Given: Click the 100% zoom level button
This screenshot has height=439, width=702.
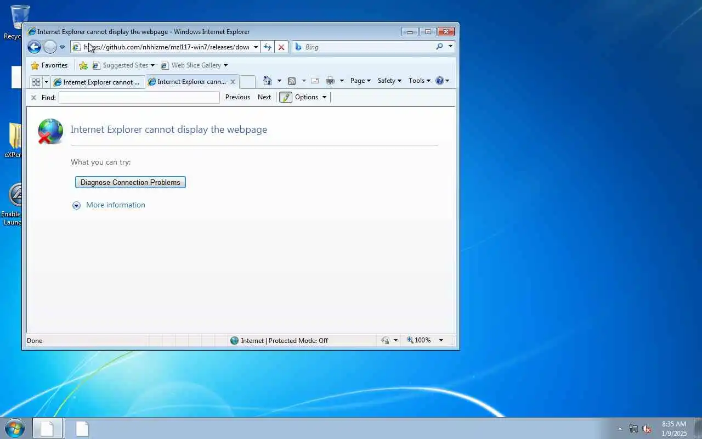Looking at the screenshot, I should point(419,340).
